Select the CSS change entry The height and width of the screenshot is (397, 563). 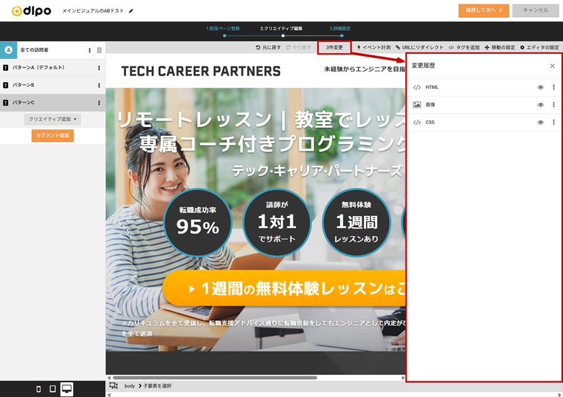pyautogui.click(x=484, y=123)
